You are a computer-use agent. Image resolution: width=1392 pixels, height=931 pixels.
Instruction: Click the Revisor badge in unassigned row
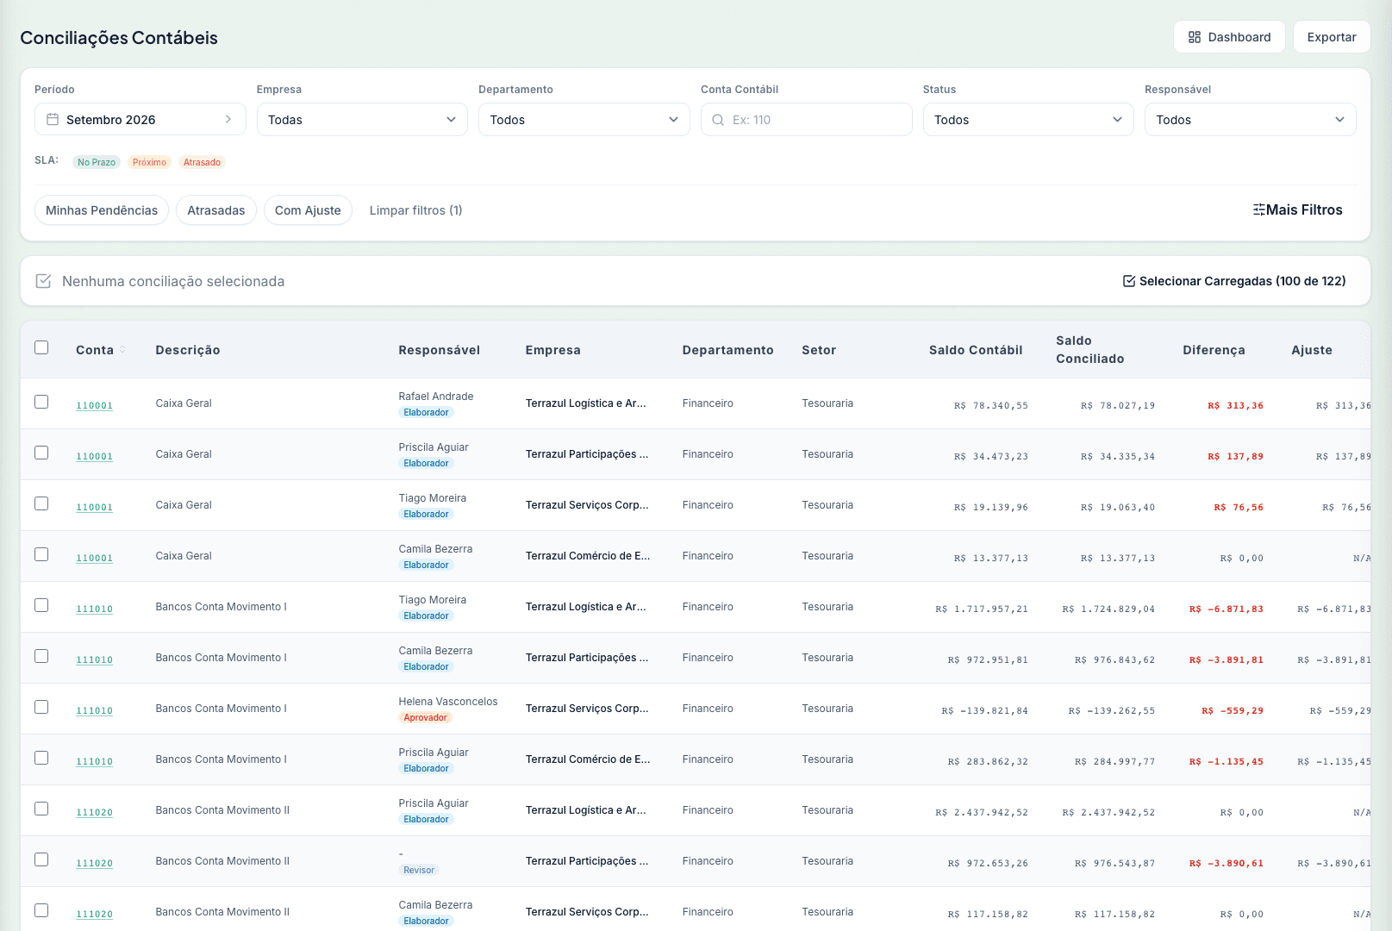(419, 870)
